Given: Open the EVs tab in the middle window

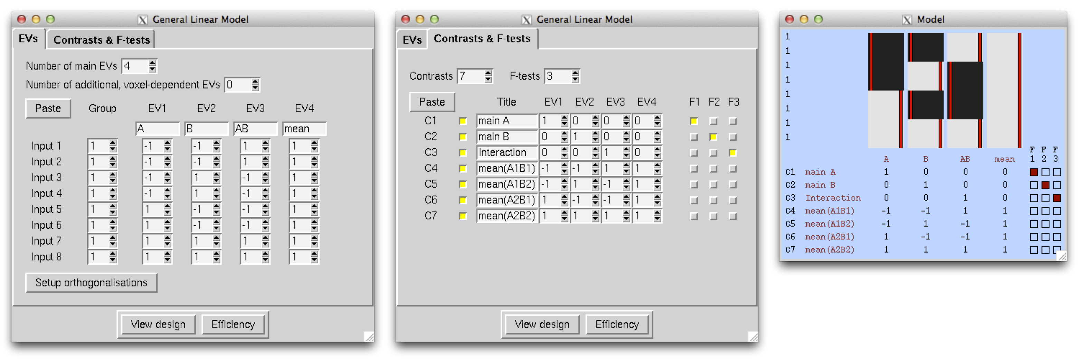Looking at the screenshot, I should click(412, 40).
